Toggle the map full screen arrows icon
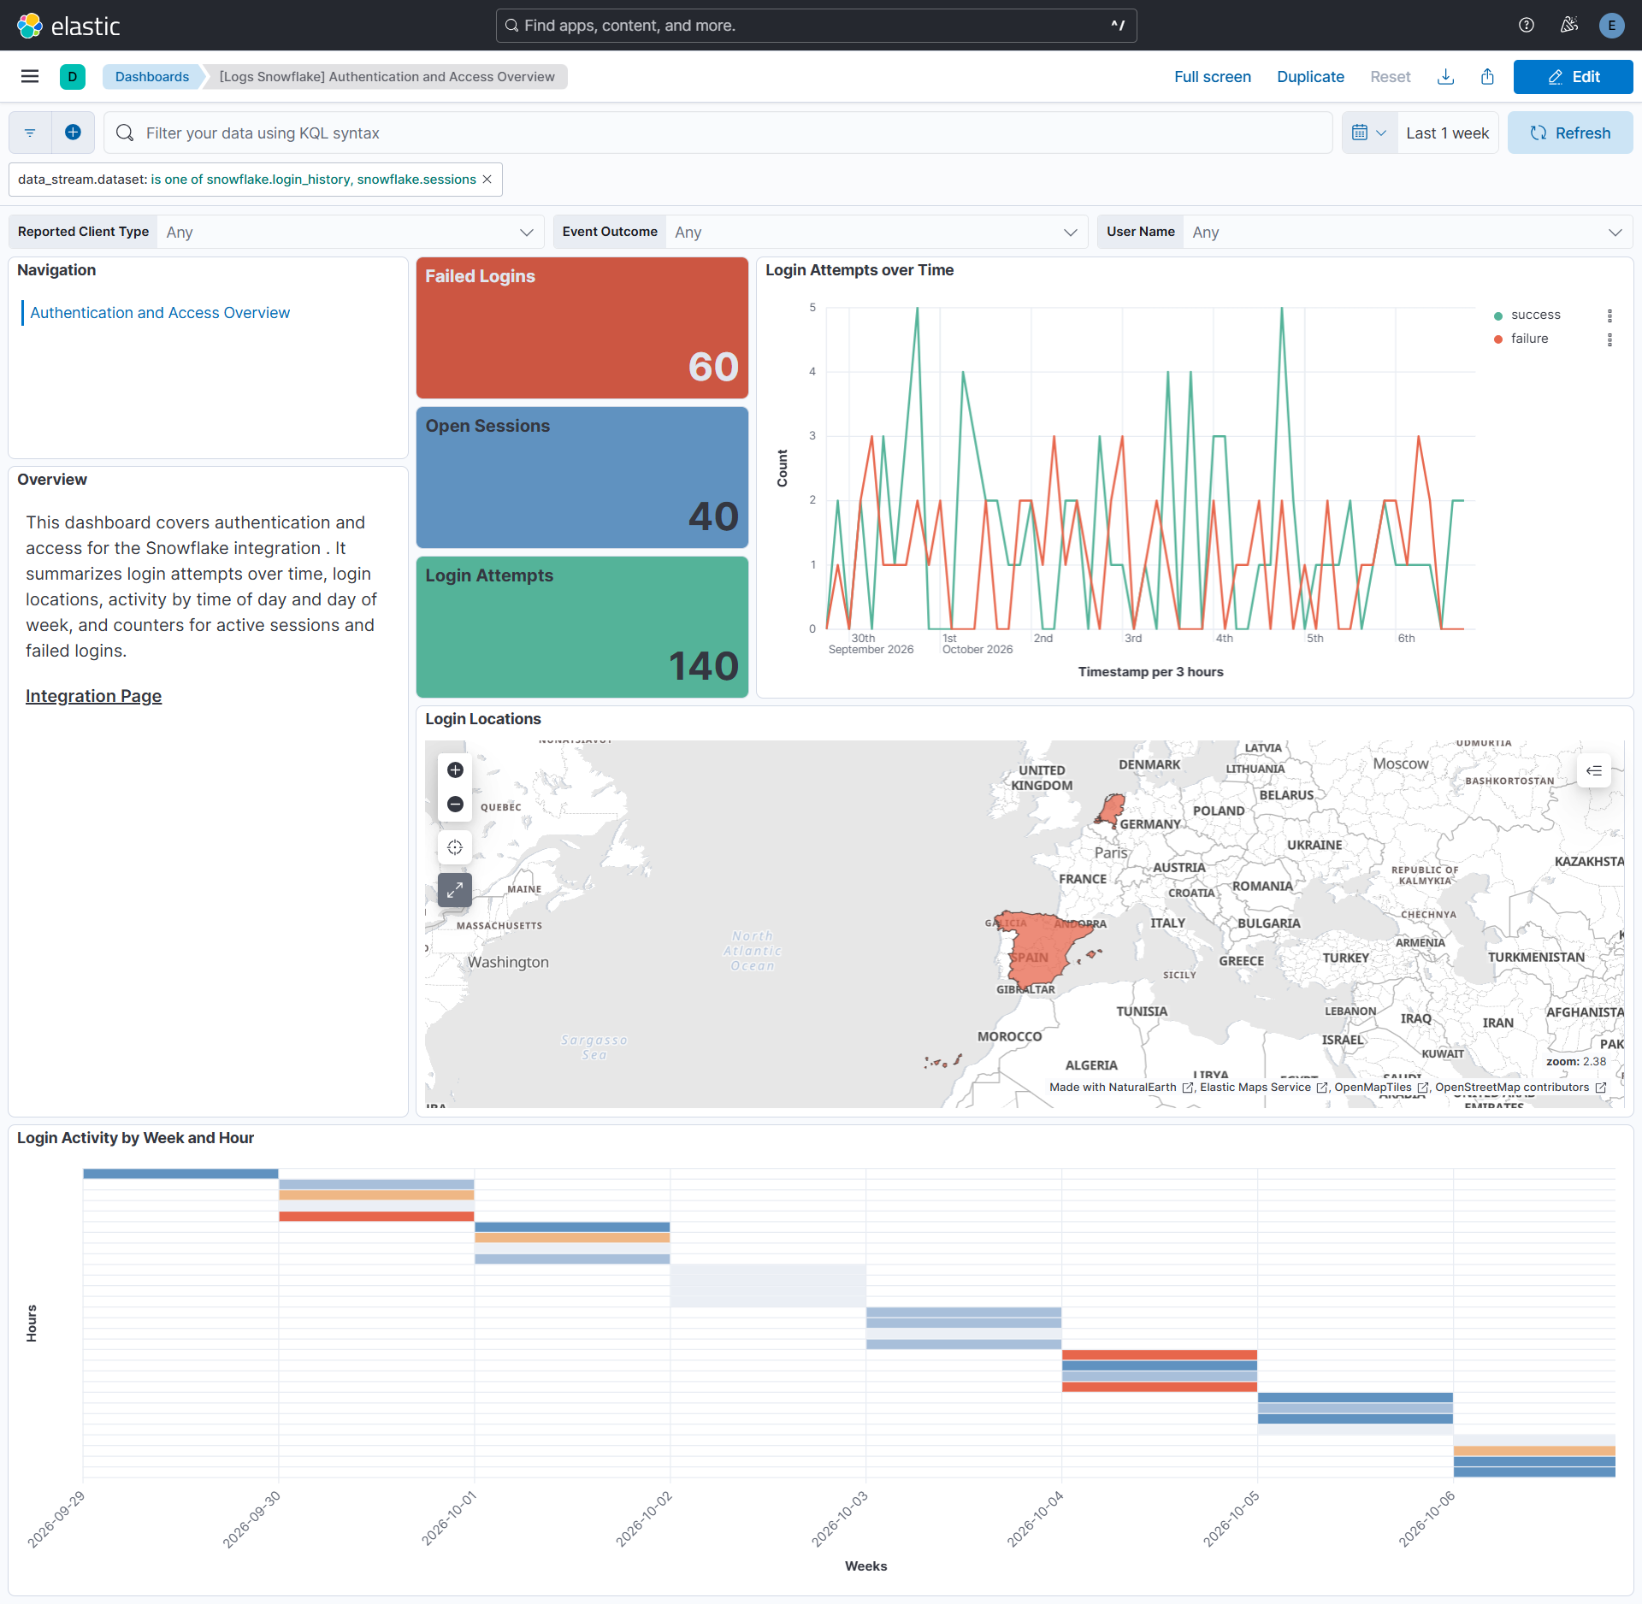 [455, 890]
